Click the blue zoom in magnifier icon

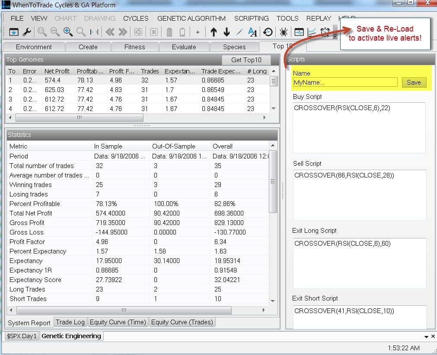click(68, 32)
